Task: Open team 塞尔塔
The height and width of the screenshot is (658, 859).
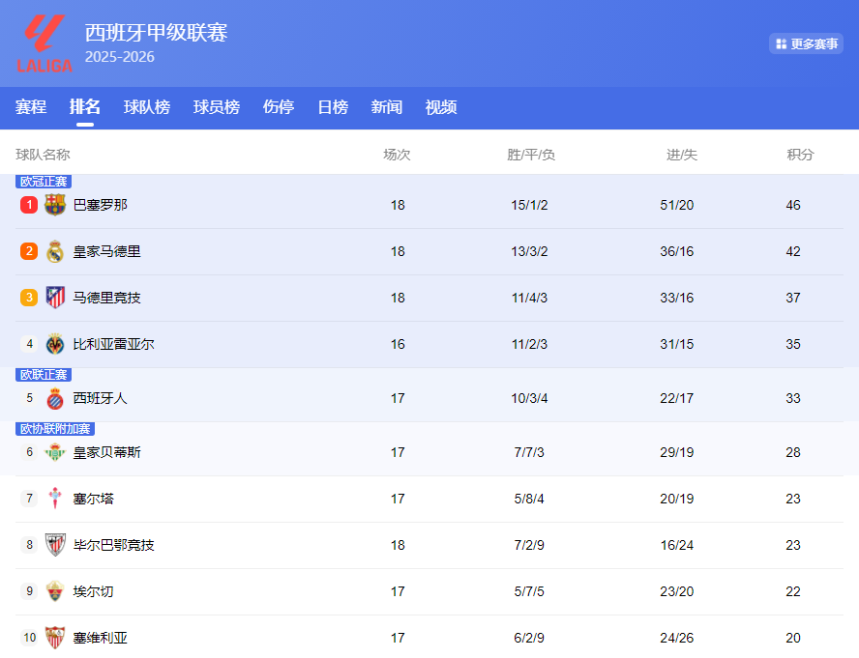Action: click(x=94, y=499)
